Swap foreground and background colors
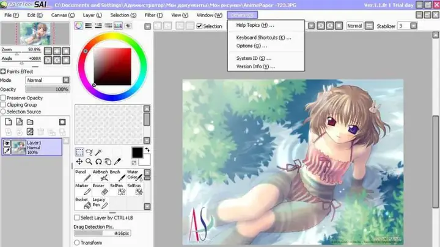Image resolution: width=440 pixels, height=247 pixels. (147, 149)
